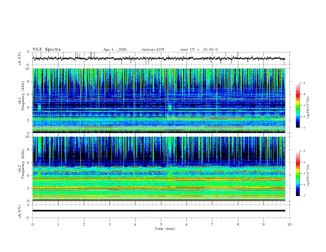Click the 'Time (min)' axis label
The height and width of the screenshot is (252, 326).
[165, 229]
